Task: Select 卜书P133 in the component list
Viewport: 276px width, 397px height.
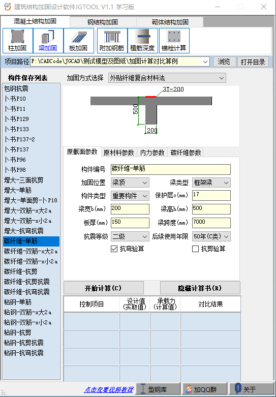Action: (x=31, y=129)
